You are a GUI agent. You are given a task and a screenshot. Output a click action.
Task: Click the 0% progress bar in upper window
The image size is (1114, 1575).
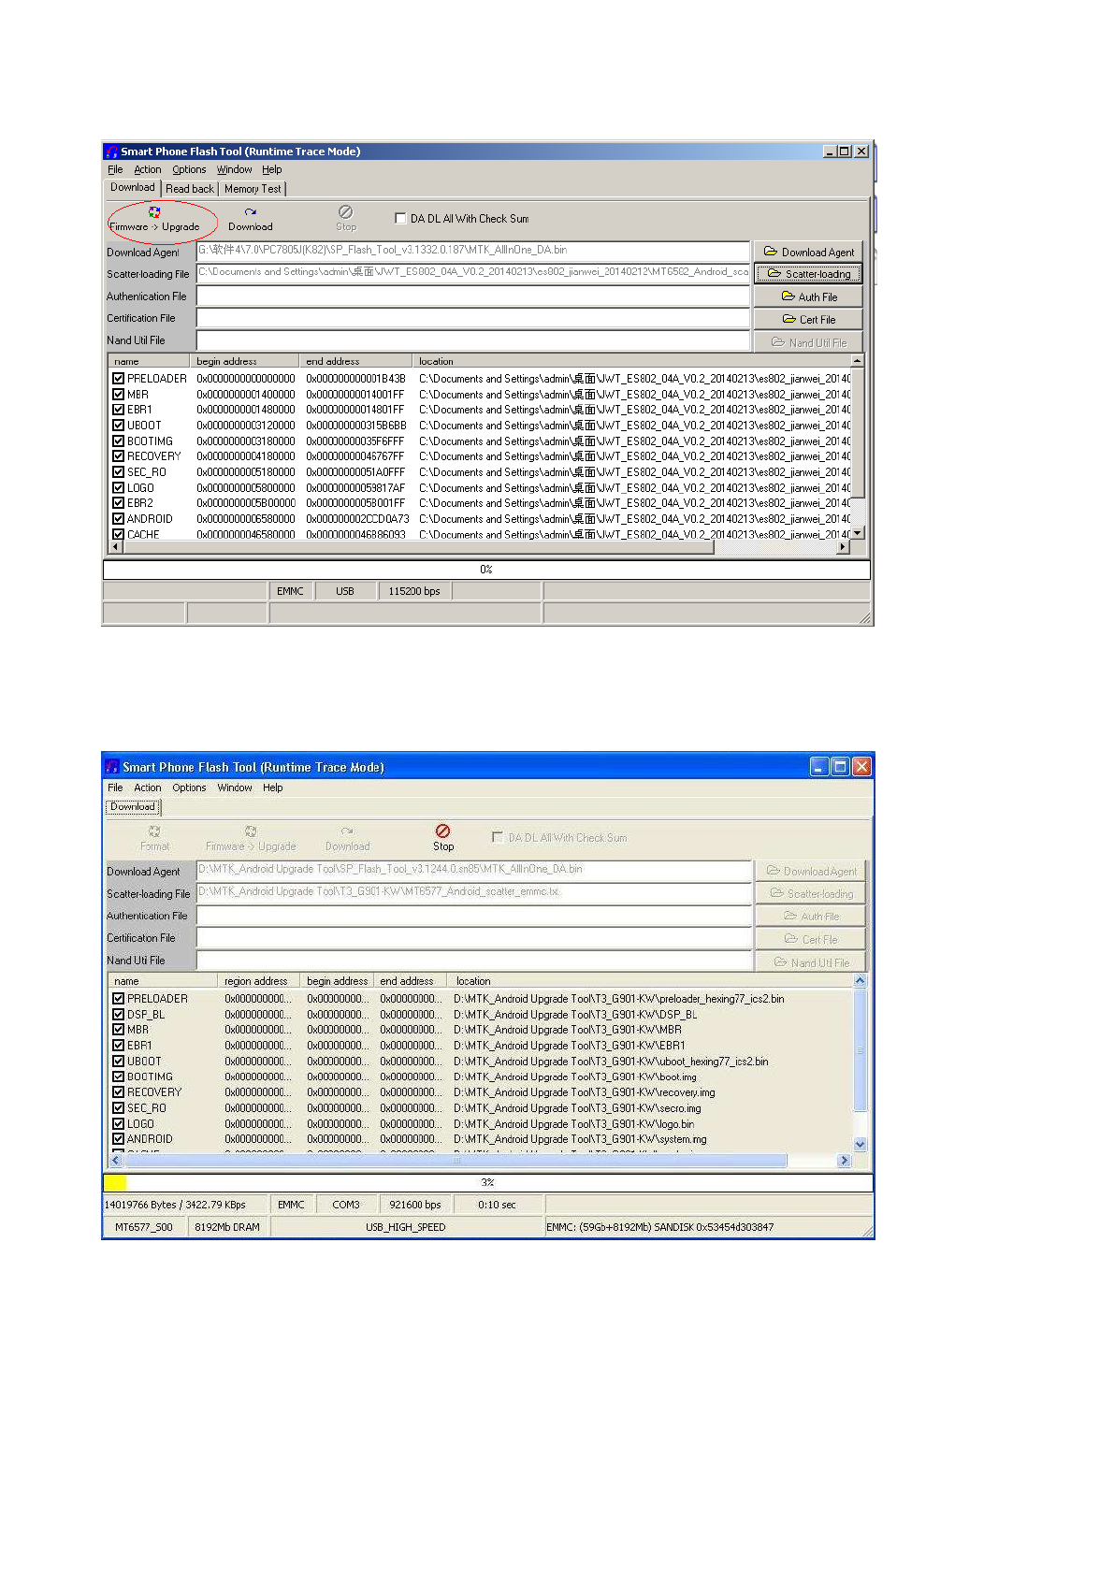(486, 570)
